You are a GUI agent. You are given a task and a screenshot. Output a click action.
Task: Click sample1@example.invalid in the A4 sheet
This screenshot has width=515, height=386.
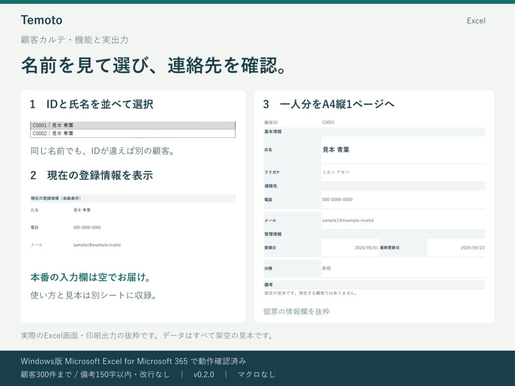click(348, 221)
